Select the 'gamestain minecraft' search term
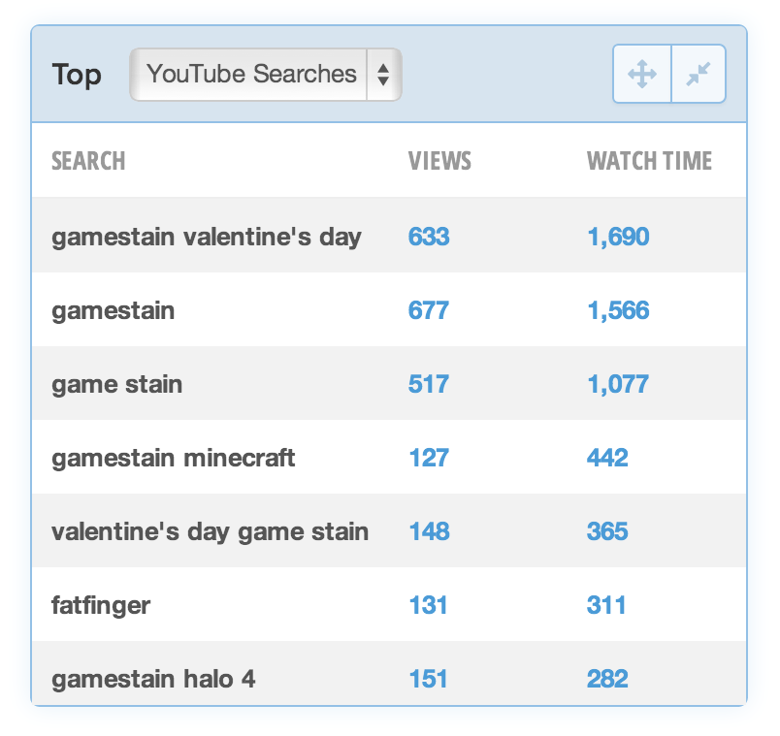 pos(173,458)
